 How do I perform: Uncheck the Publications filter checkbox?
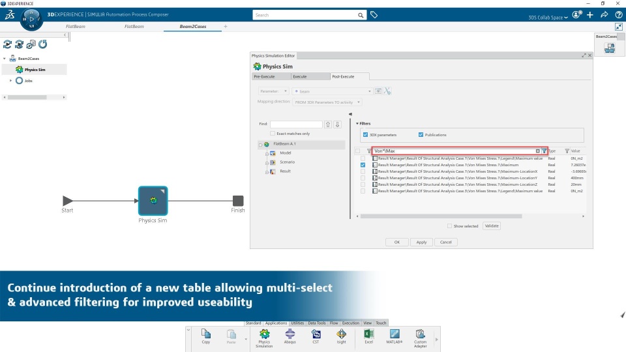click(421, 134)
